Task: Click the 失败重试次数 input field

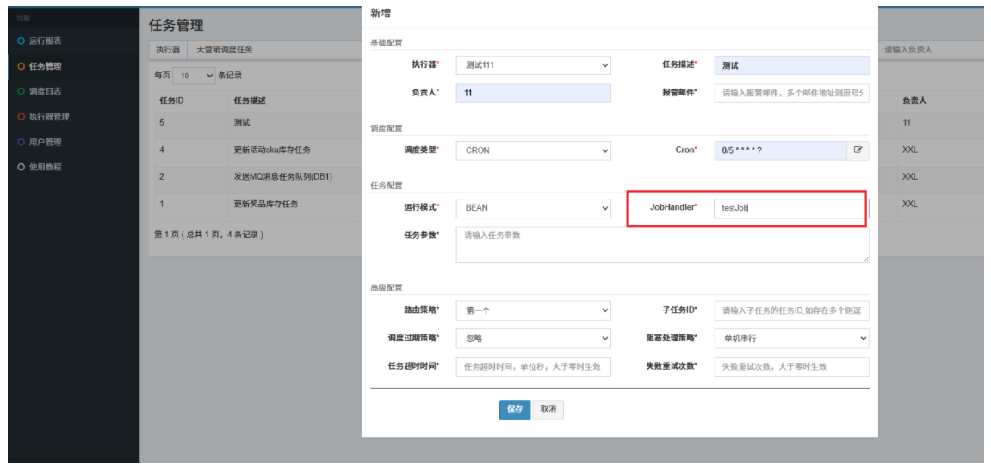Action: coord(791,367)
